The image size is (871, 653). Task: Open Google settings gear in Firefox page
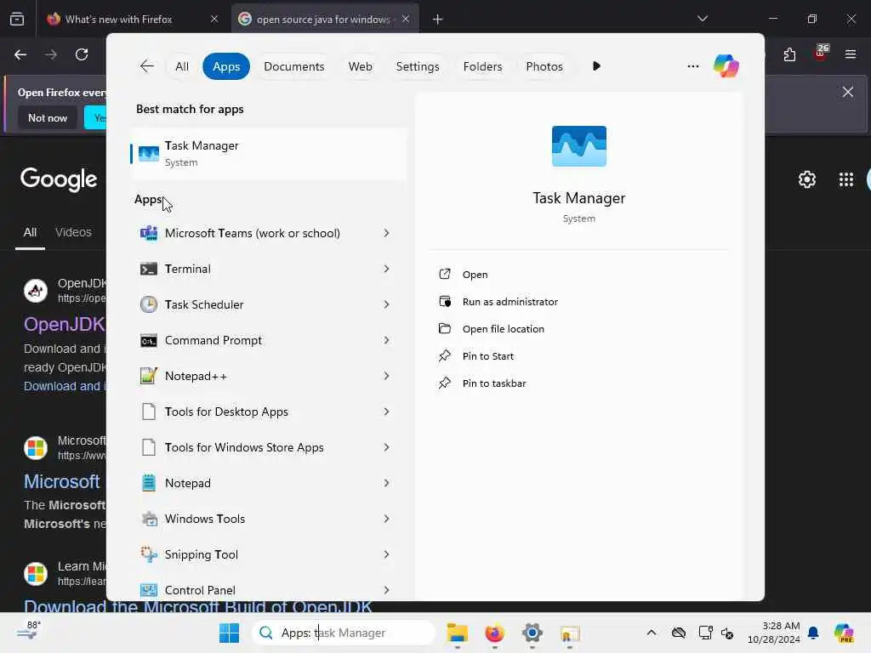click(806, 179)
